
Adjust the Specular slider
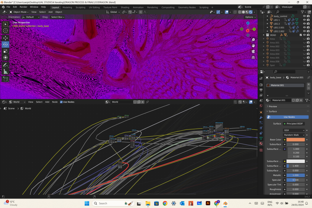[x=296, y=180]
